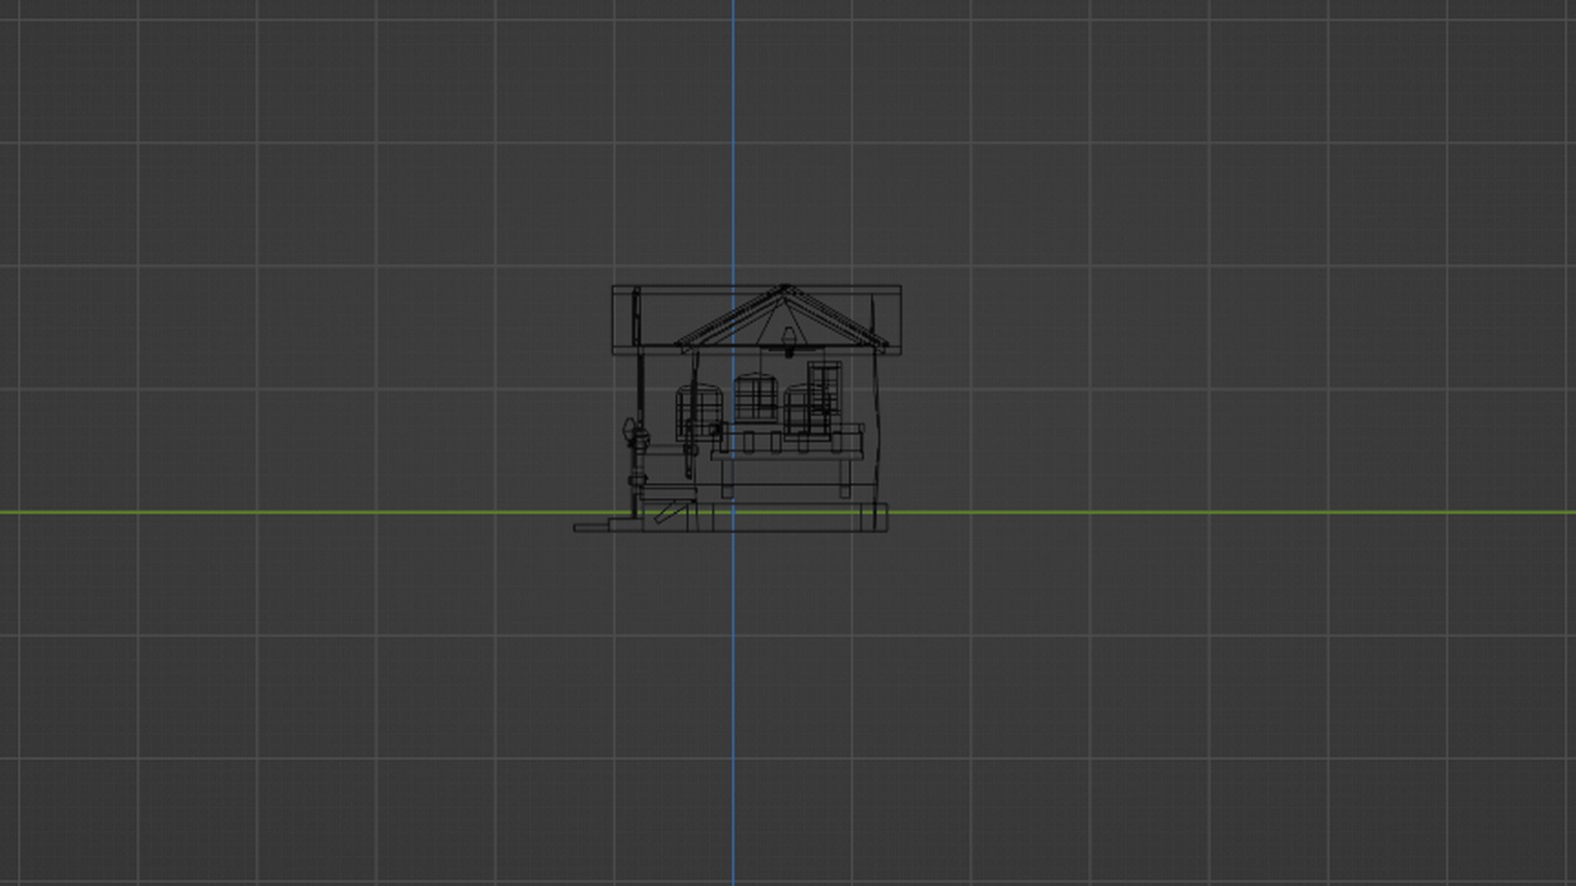Select the middle barrel on the table
The width and height of the screenshot is (1576, 886).
pos(755,398)
